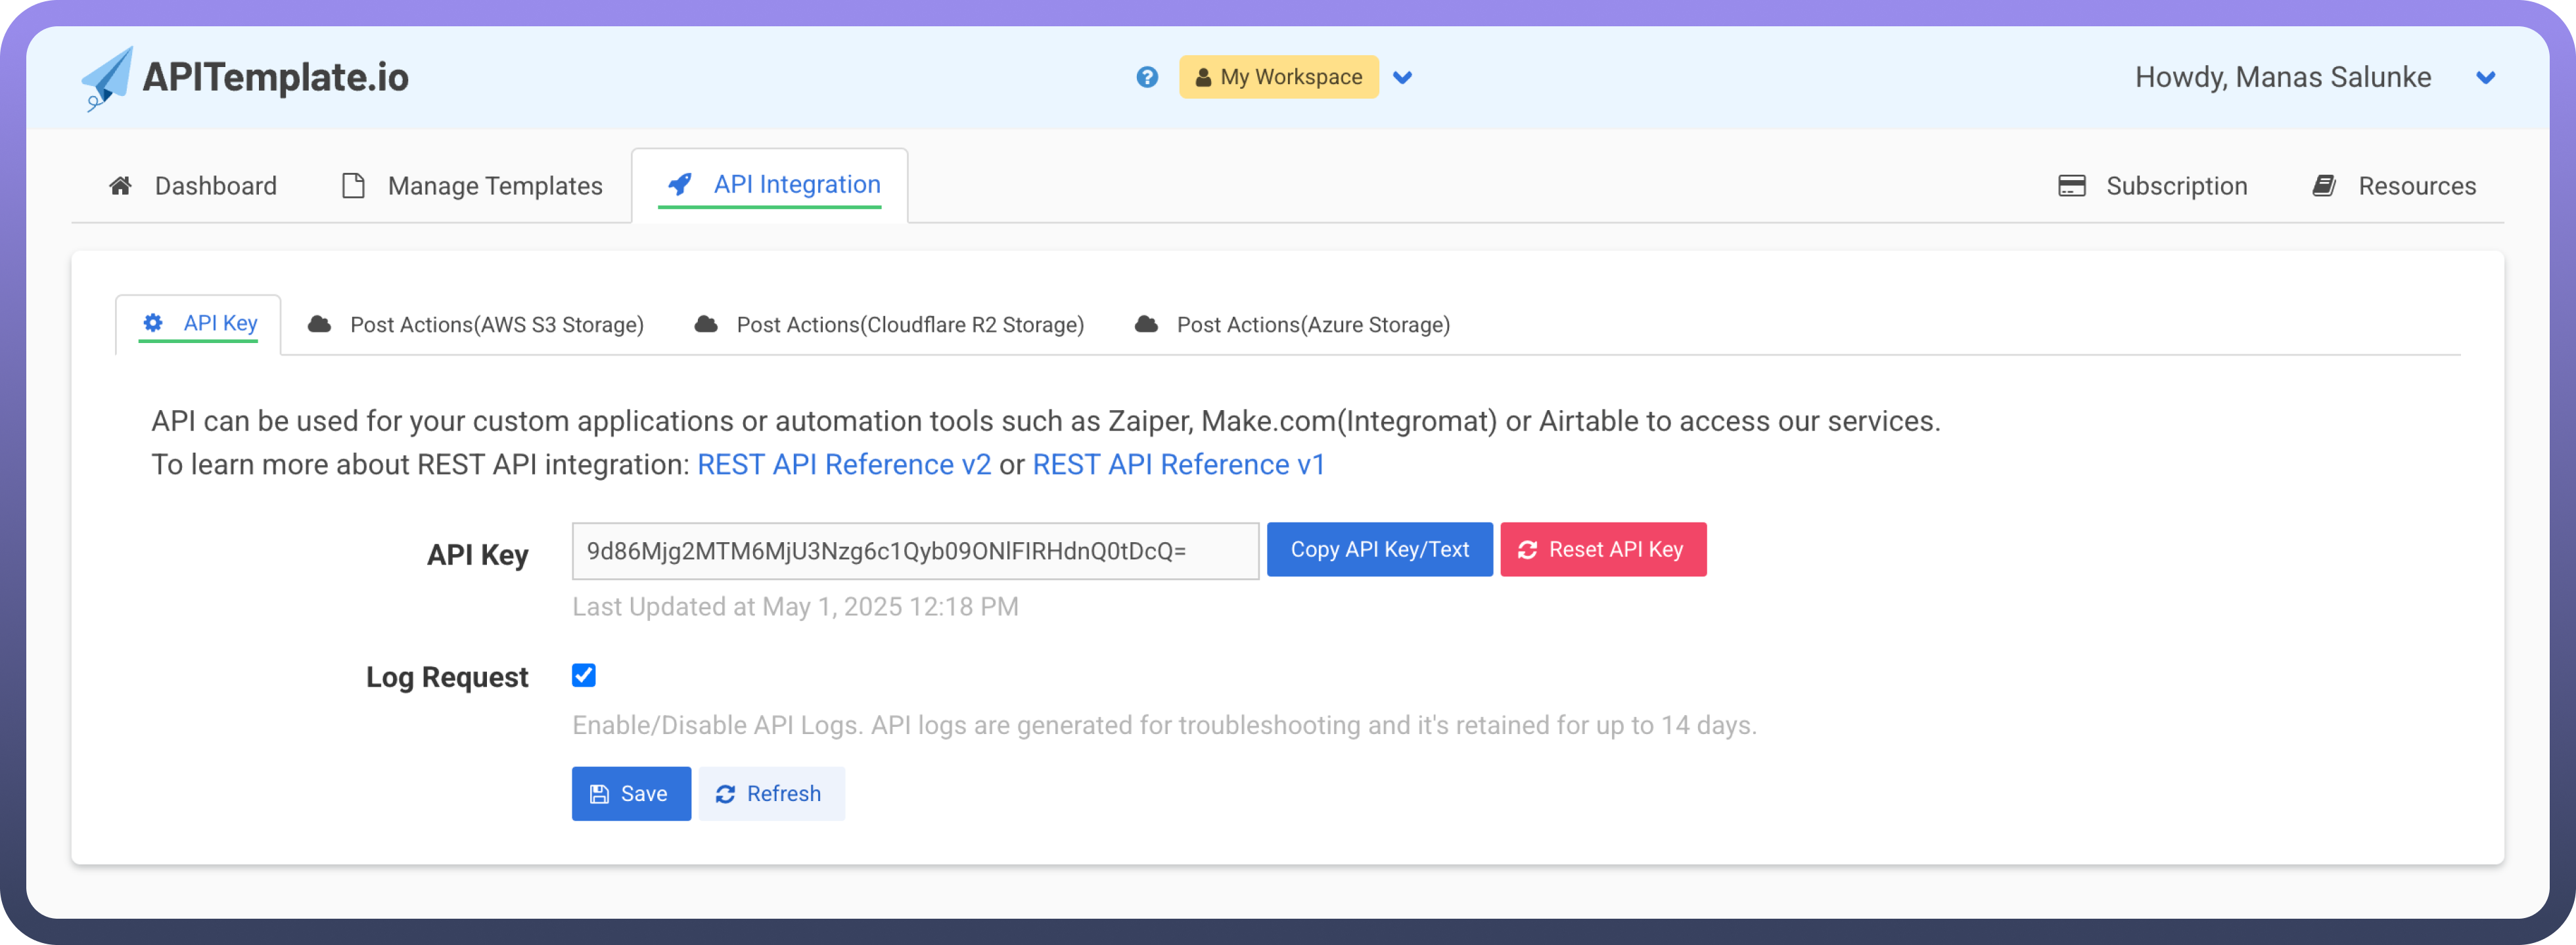Toggle the Log Request checkbox

coord(584,675)
